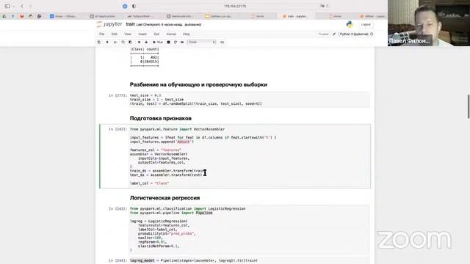Open the sidebar tab-group dropdown arrow

tap(13, 7)
